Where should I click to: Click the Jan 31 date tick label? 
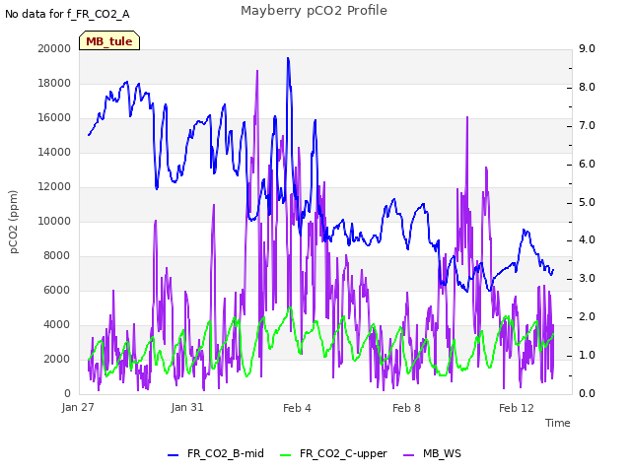187,407
